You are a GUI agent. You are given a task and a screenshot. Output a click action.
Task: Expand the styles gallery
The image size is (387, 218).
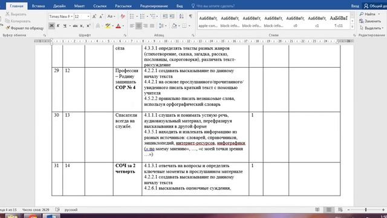352,27
